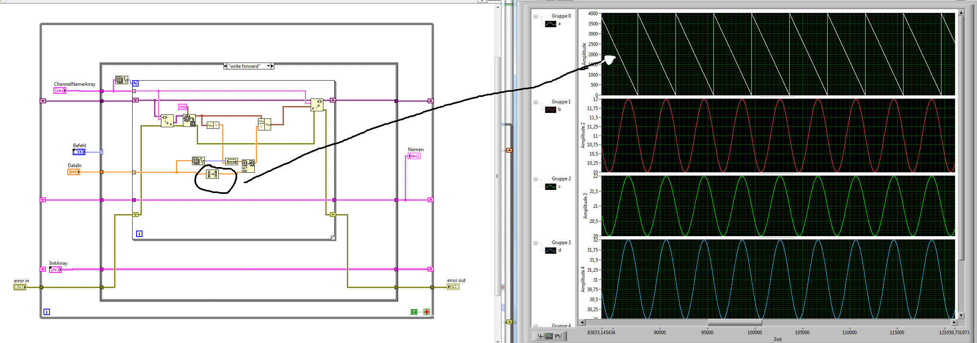Select the pan hand tool in graph palette
This screenshot has height=343, width=977.
(x=557, y=336)
